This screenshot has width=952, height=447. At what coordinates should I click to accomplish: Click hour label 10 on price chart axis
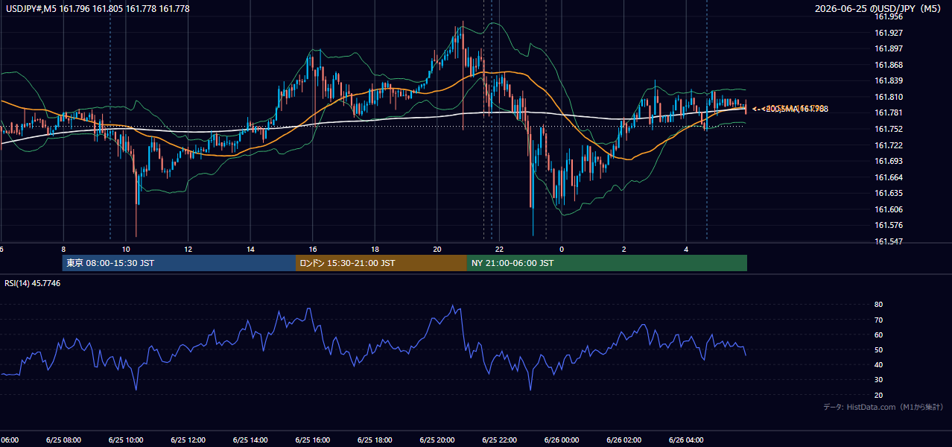tap(126, 249)
